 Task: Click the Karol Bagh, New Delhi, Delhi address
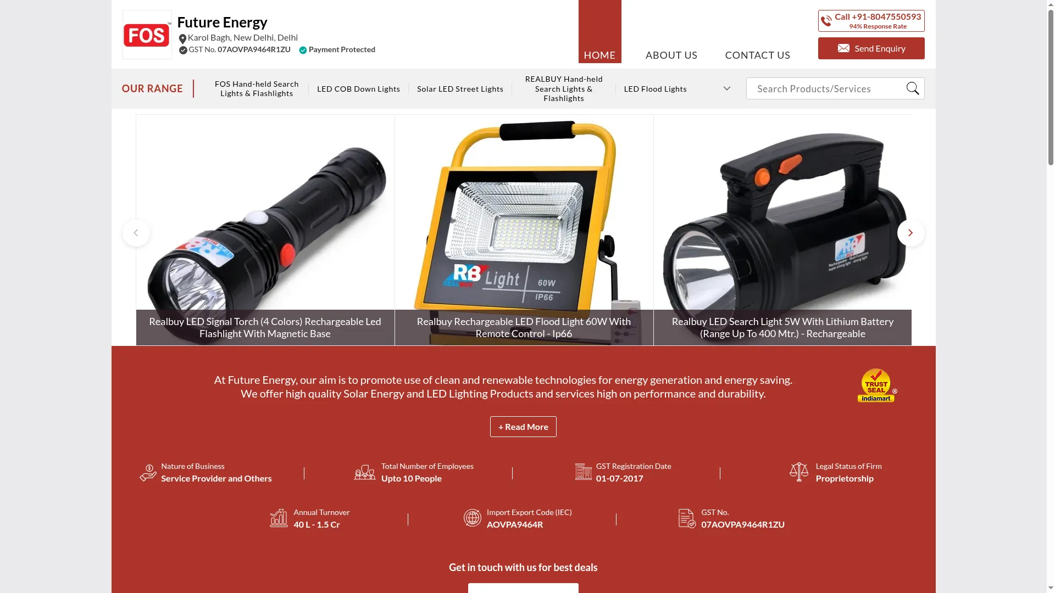pos(243,37)
